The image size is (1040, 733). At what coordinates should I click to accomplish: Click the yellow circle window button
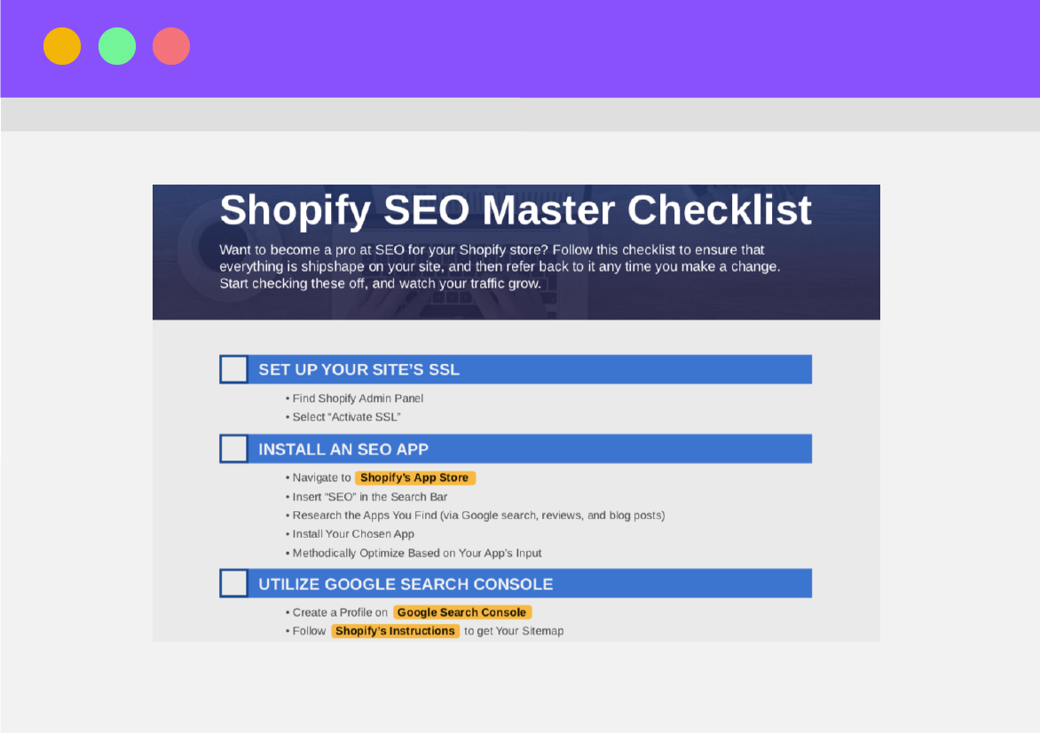(62, 46)
